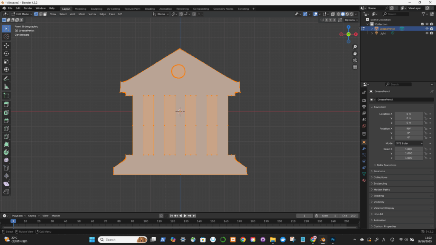The height and width of the screenshot is (245, 436).
Task: Open the Mesh menu
Action: point(82,14)
